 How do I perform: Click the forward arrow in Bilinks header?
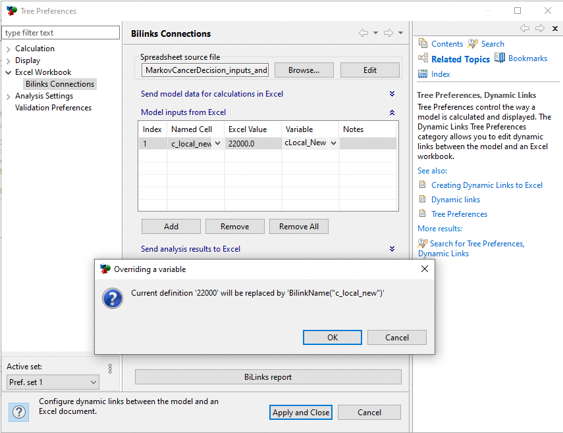pos(389,33)
